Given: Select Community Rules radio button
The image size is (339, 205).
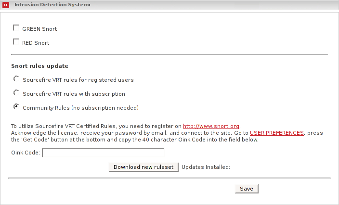Looking at the screenshot, I should click(x=16, y=107).
